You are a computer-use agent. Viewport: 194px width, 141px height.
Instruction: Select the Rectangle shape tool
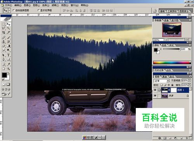9,59
